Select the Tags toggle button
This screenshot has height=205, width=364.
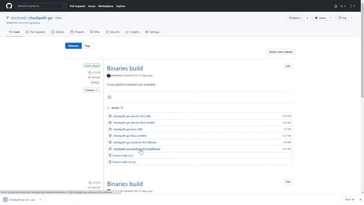(x=87, y=46)
